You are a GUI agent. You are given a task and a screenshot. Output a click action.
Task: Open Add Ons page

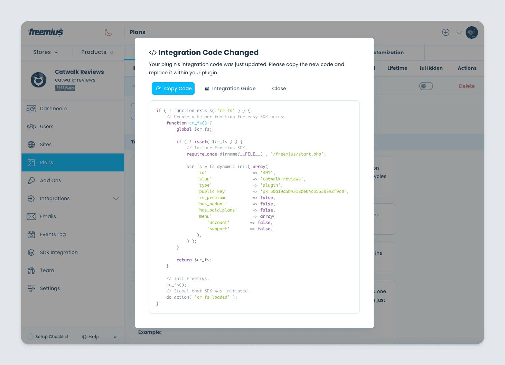[73, 180]
